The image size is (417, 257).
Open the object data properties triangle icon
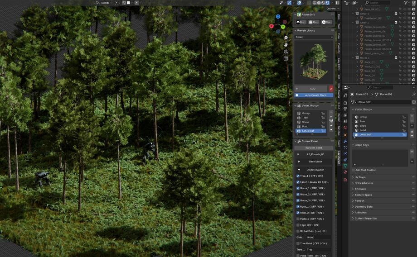[345, 166]
